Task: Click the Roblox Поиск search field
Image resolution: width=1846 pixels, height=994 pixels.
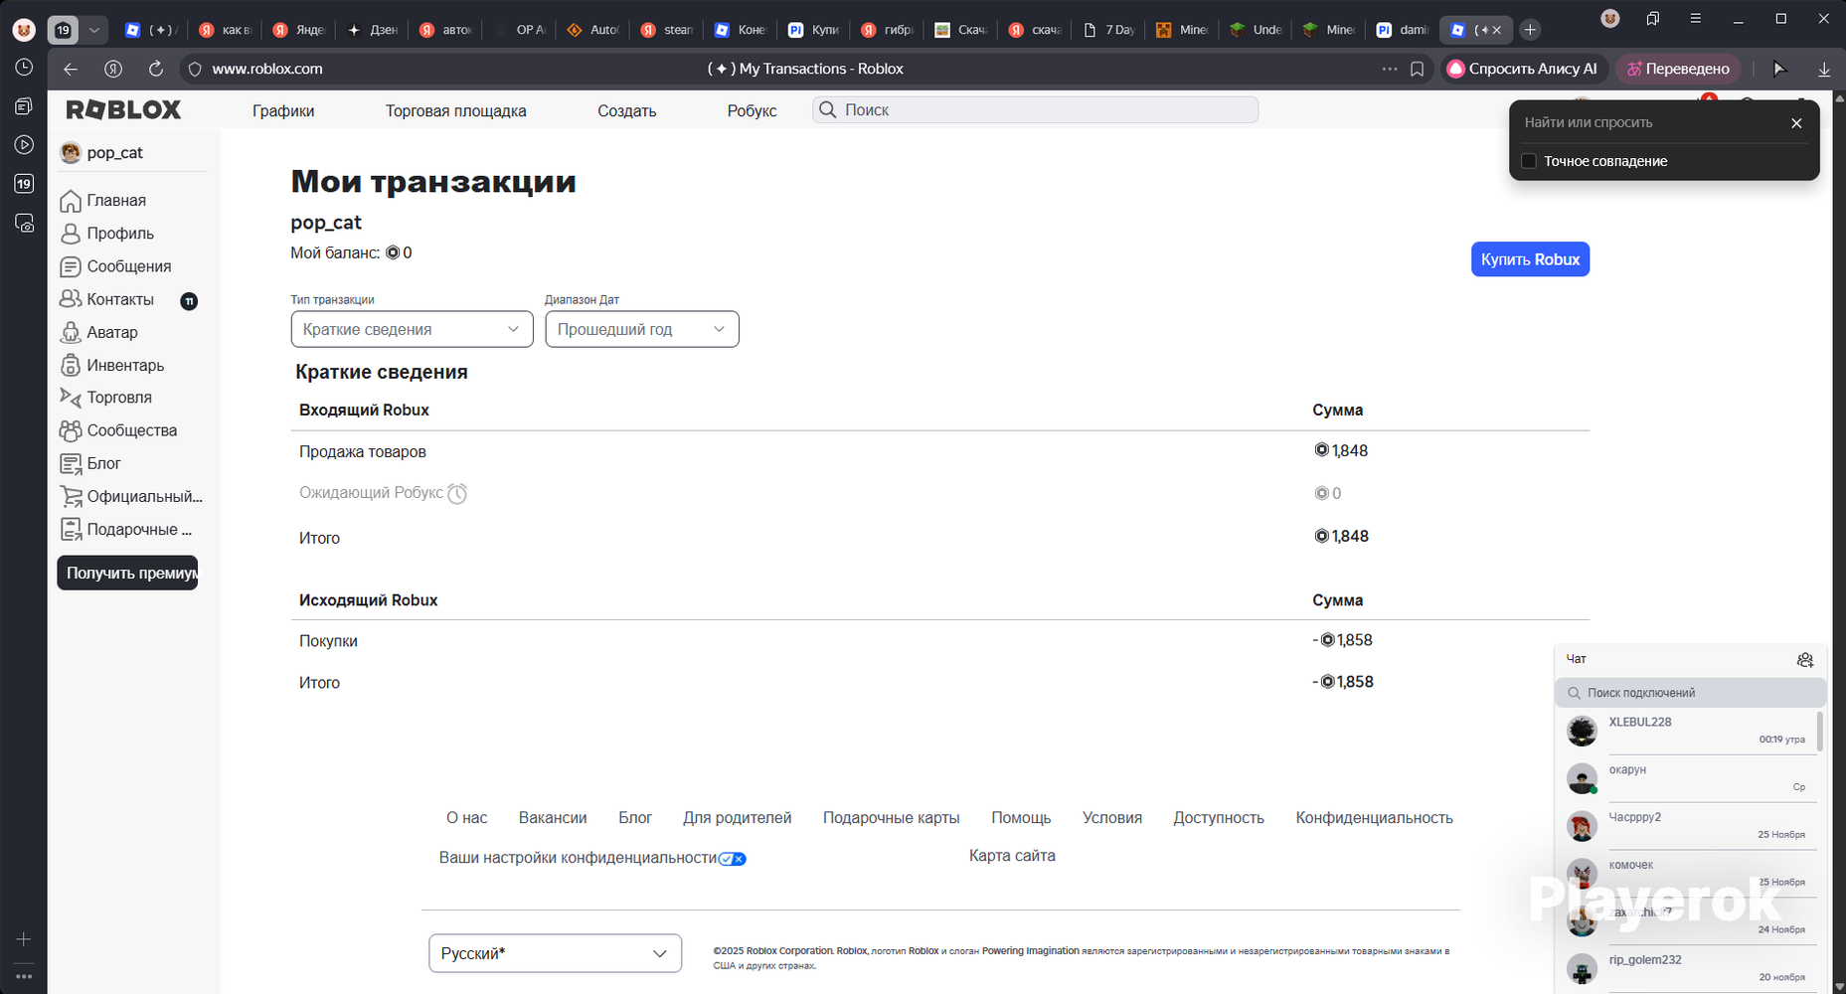Action: pyautogui.click(x=1035, y=109)
